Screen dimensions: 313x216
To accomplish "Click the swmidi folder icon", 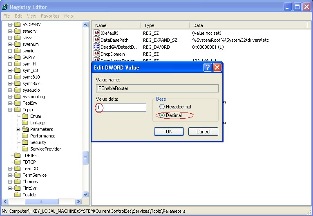I will pos(18,51).
